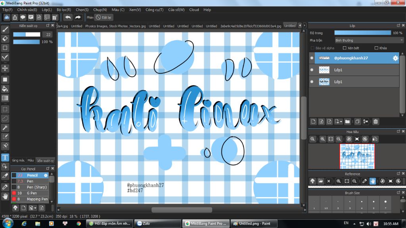406x228 pixels.
Task: Click the taskbar volume icon
Action: pos(369,224)
